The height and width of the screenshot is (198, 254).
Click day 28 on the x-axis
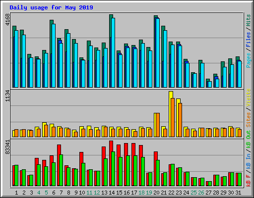pyautogui.click(x=216, y=193)
